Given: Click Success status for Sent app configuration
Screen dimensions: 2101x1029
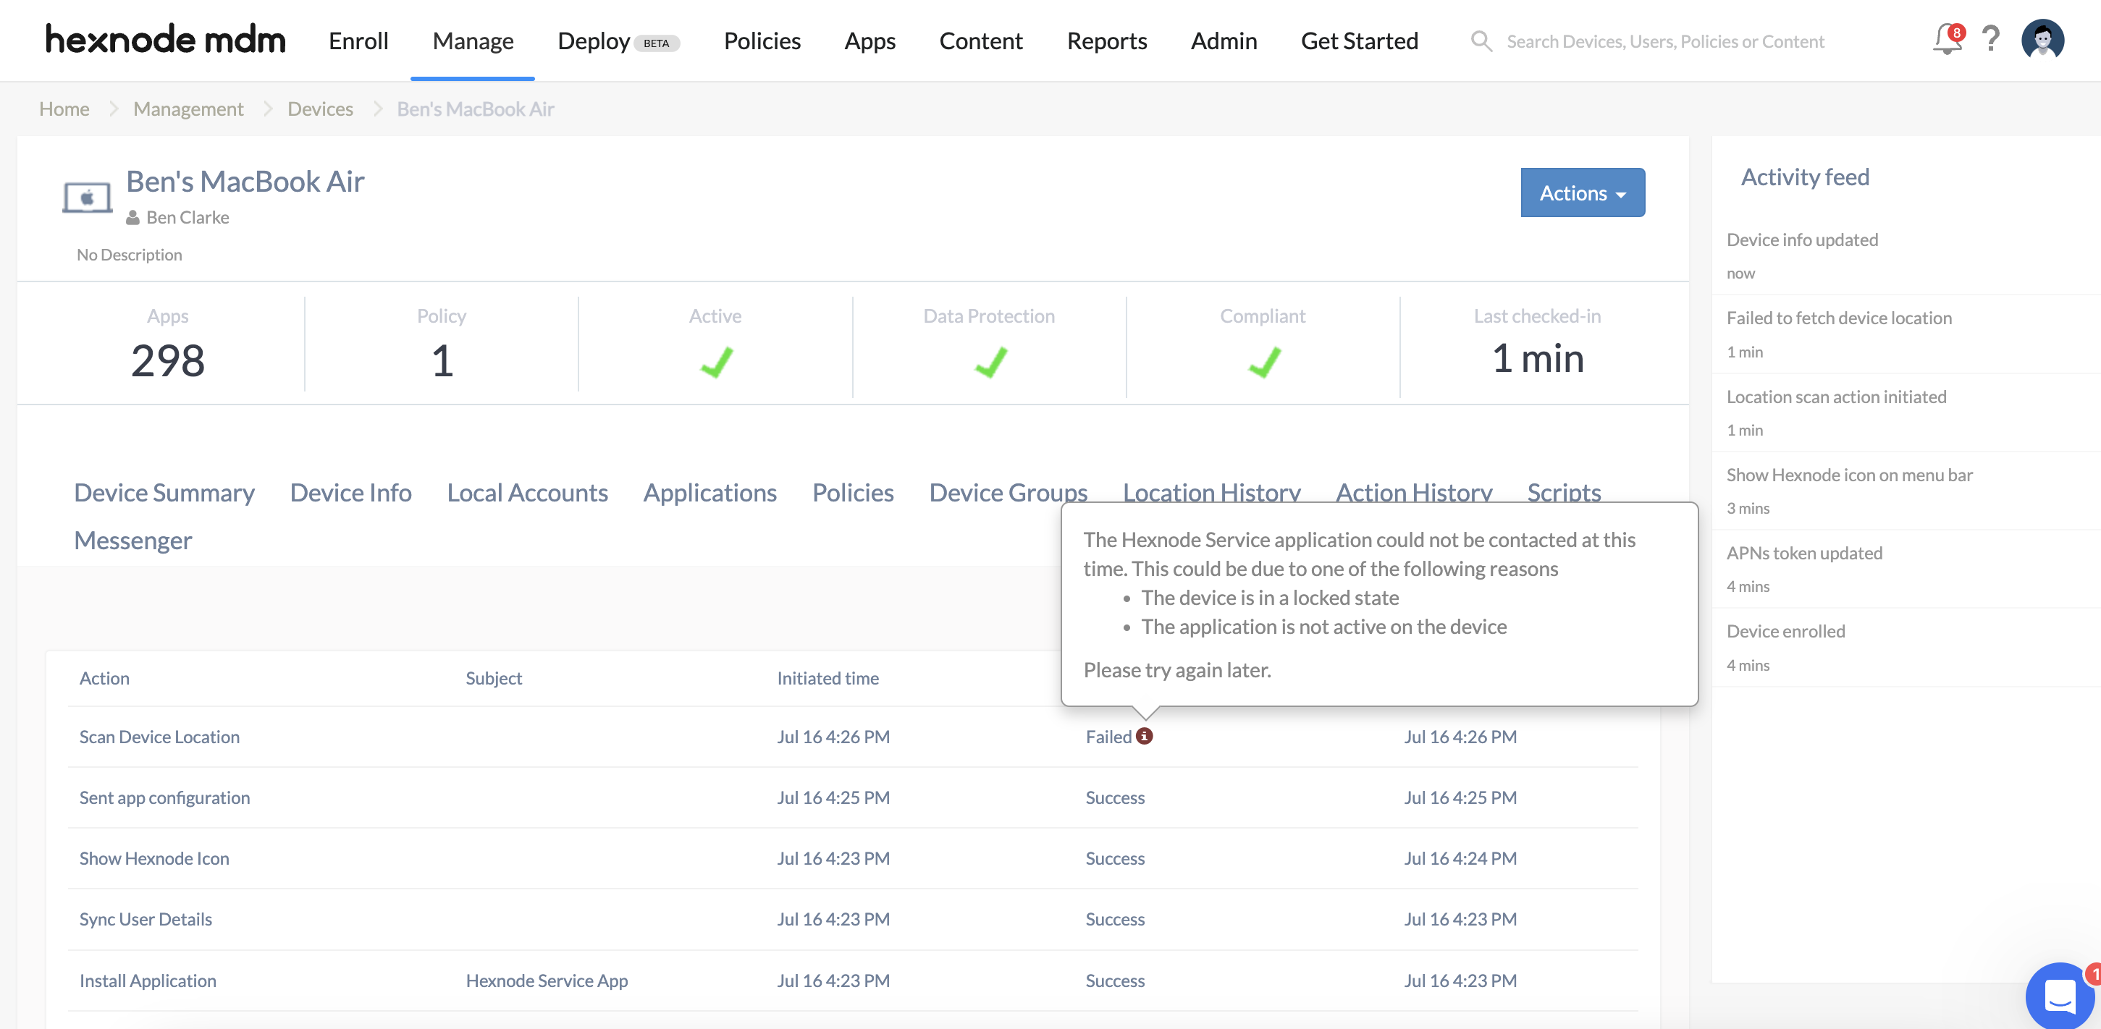Looking at the screenshot, I should pyautogui.click(x=1115, y=797).
